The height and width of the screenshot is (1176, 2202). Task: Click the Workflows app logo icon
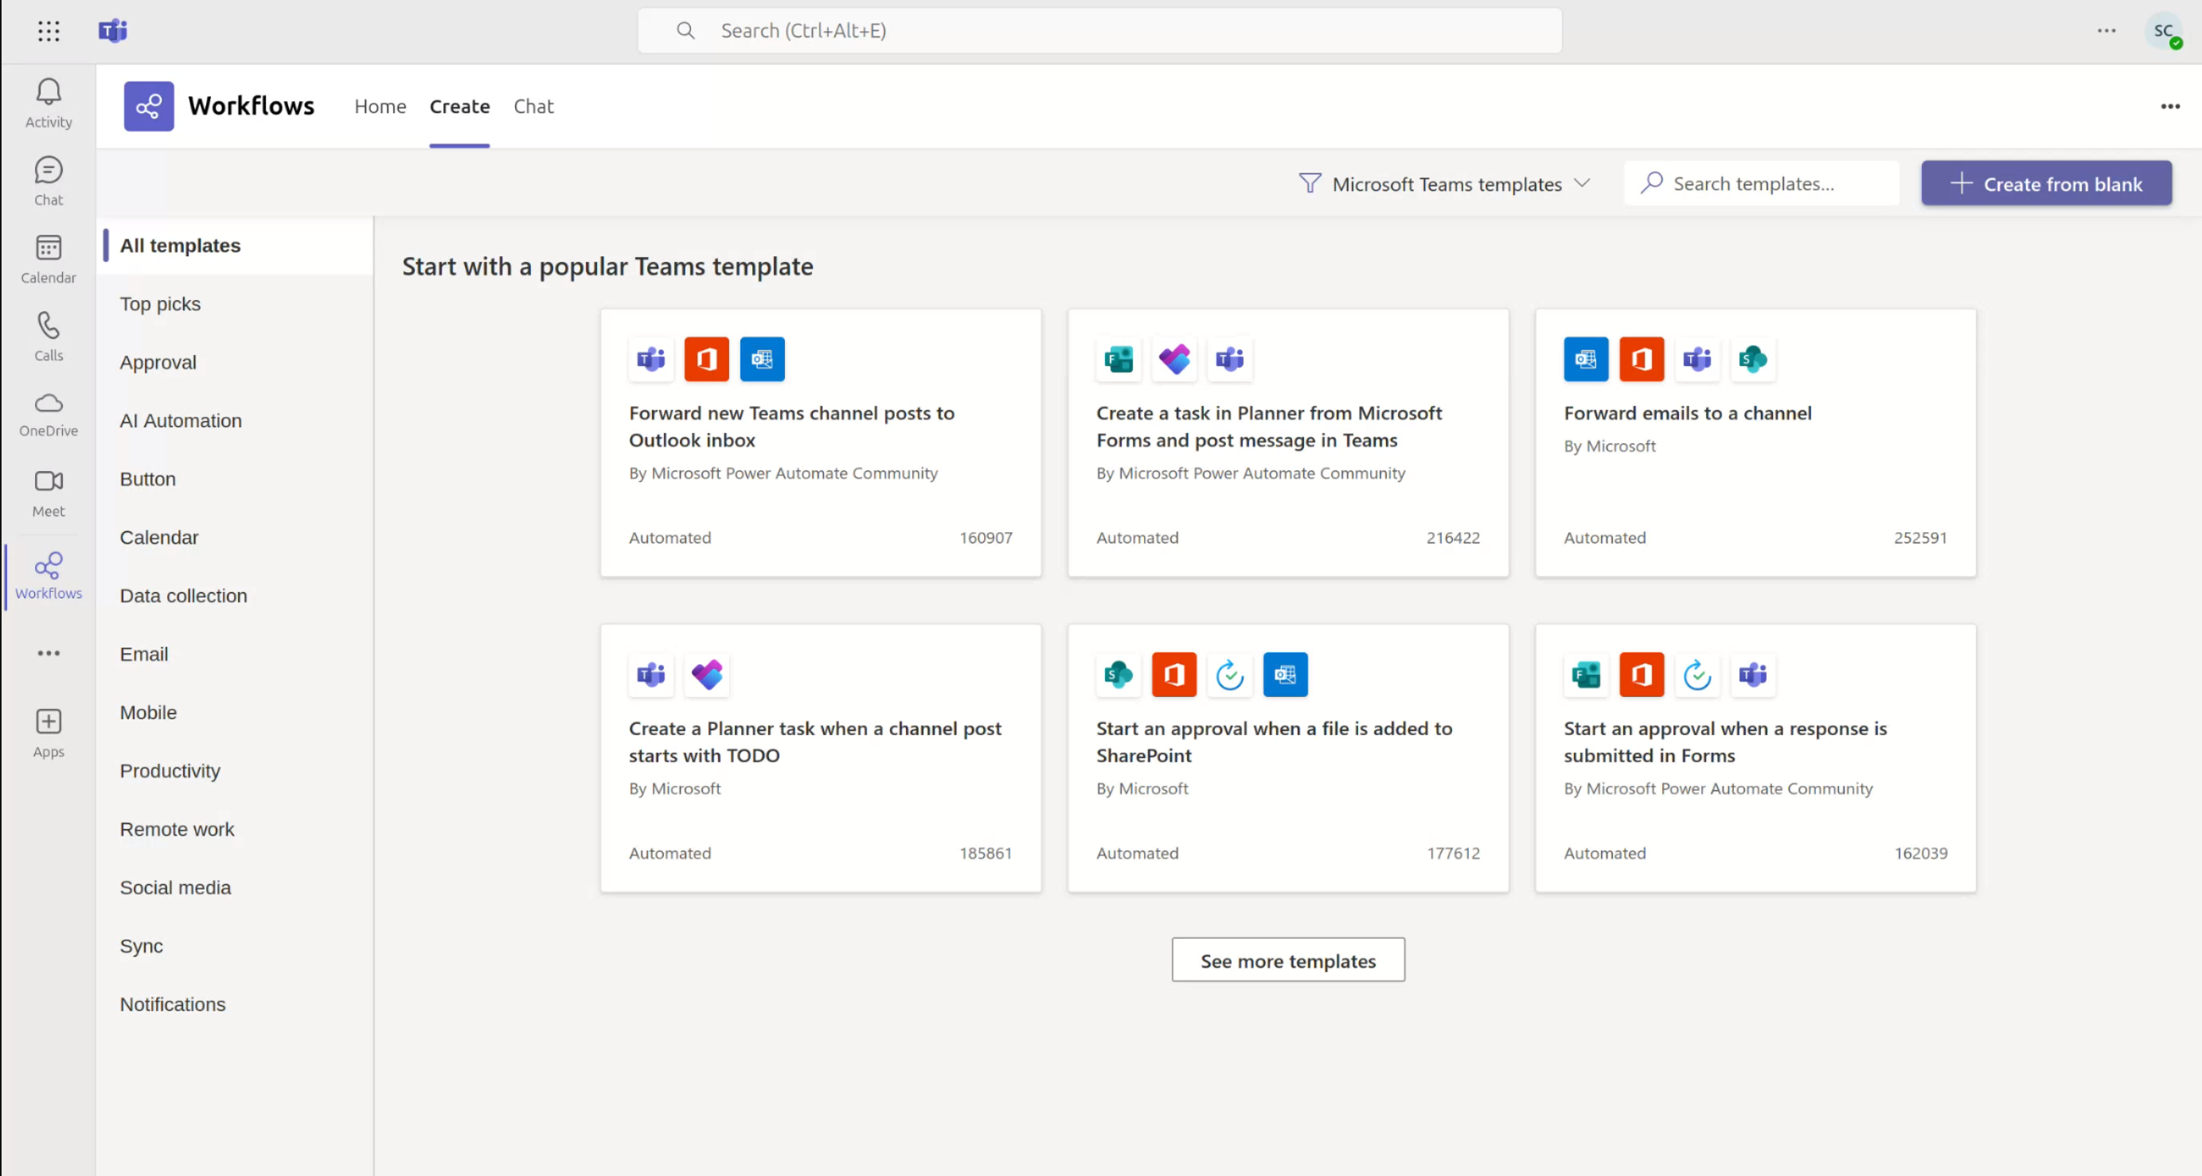point(148,106)
